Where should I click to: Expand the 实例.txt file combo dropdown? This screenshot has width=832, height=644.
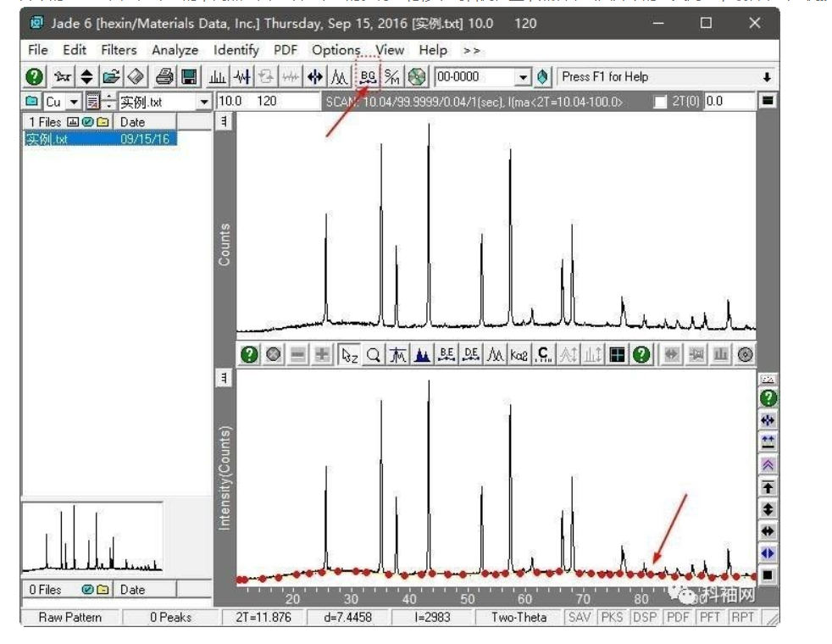coord(203,102)
